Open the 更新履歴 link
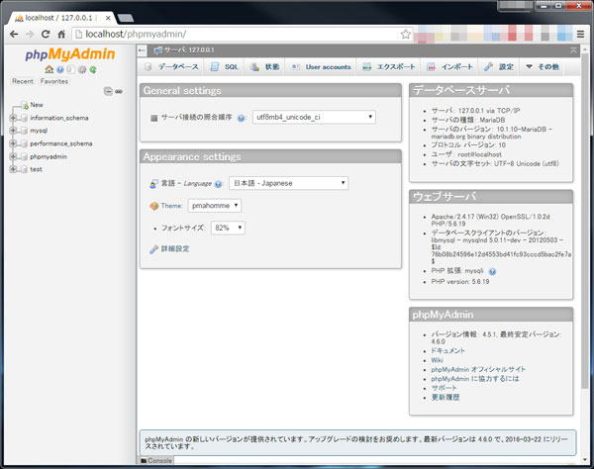The height and width of the screenshot is (469, 594). tap(445, 398)
